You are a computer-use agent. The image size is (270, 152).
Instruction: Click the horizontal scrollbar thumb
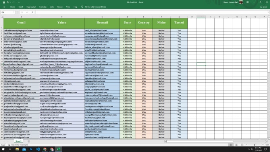coord(200,141)
